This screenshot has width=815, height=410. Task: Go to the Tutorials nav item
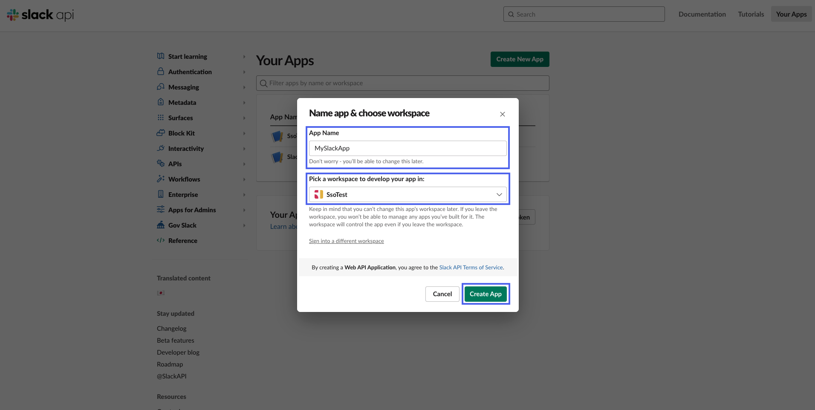751,14
